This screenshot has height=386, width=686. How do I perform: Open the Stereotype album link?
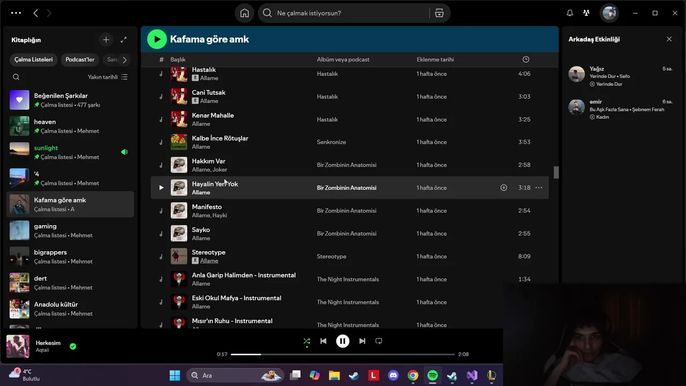click(x=331, y=256)
